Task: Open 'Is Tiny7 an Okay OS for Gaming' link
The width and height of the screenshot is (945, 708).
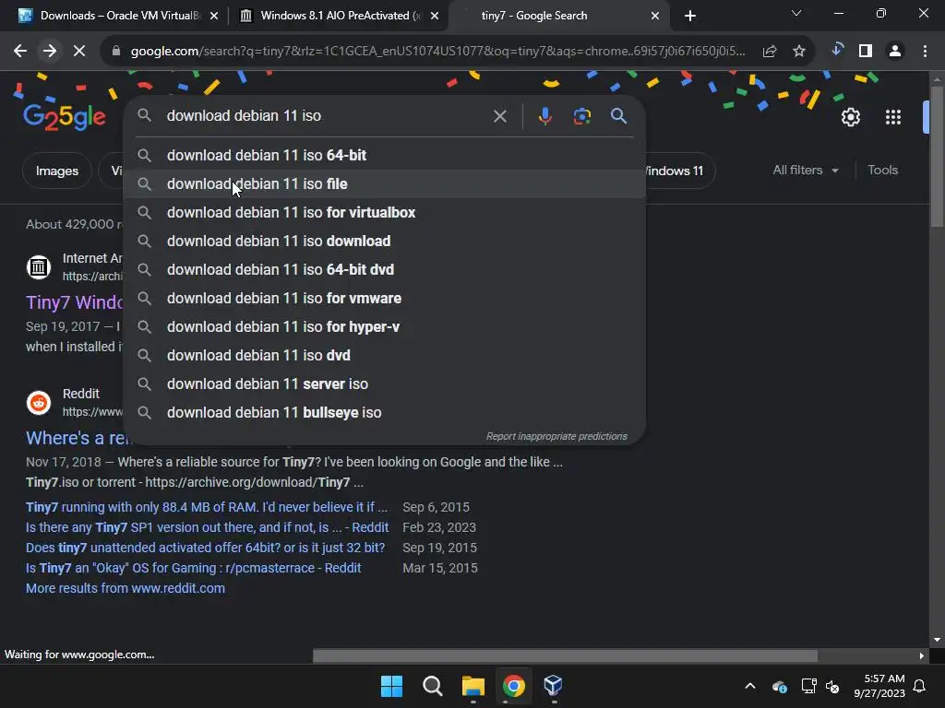Action: [x=193, y=568]
